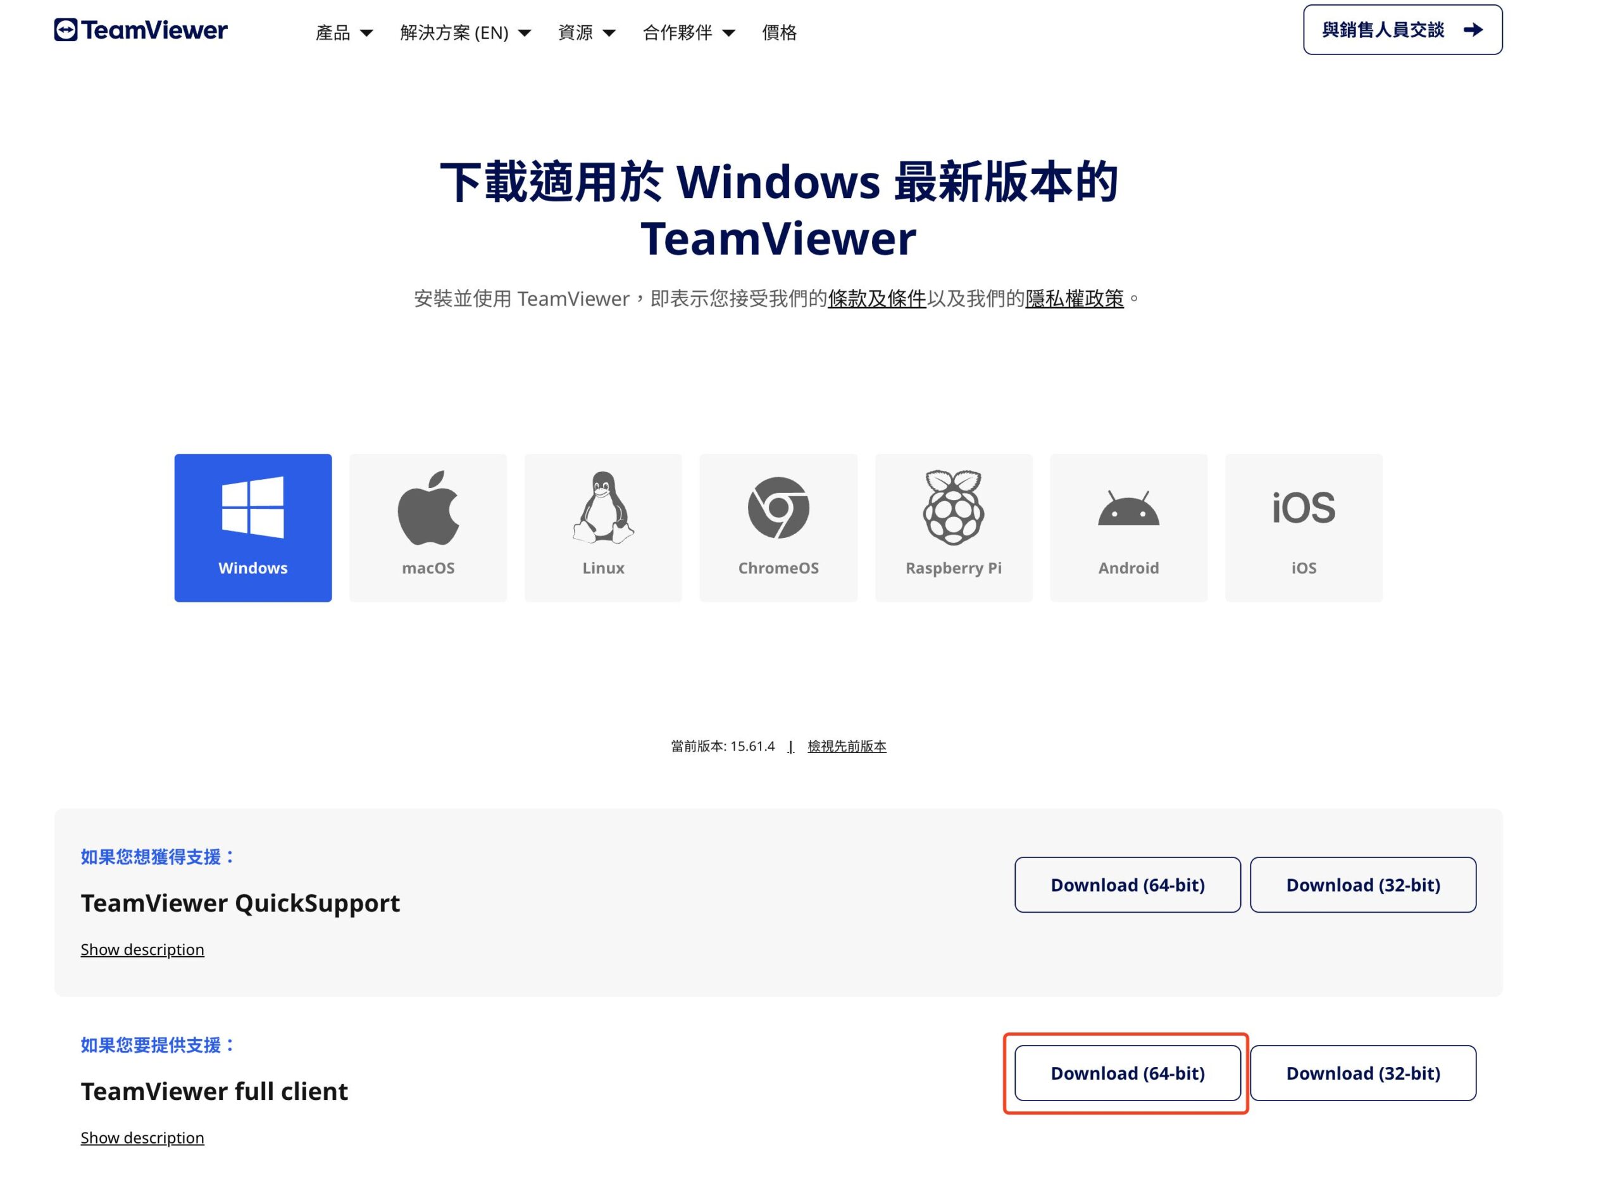Click the 如果您要提供支援 label
Image resolution: width=1620 pixels, height=1179 pixels.
coord(157,1045)
